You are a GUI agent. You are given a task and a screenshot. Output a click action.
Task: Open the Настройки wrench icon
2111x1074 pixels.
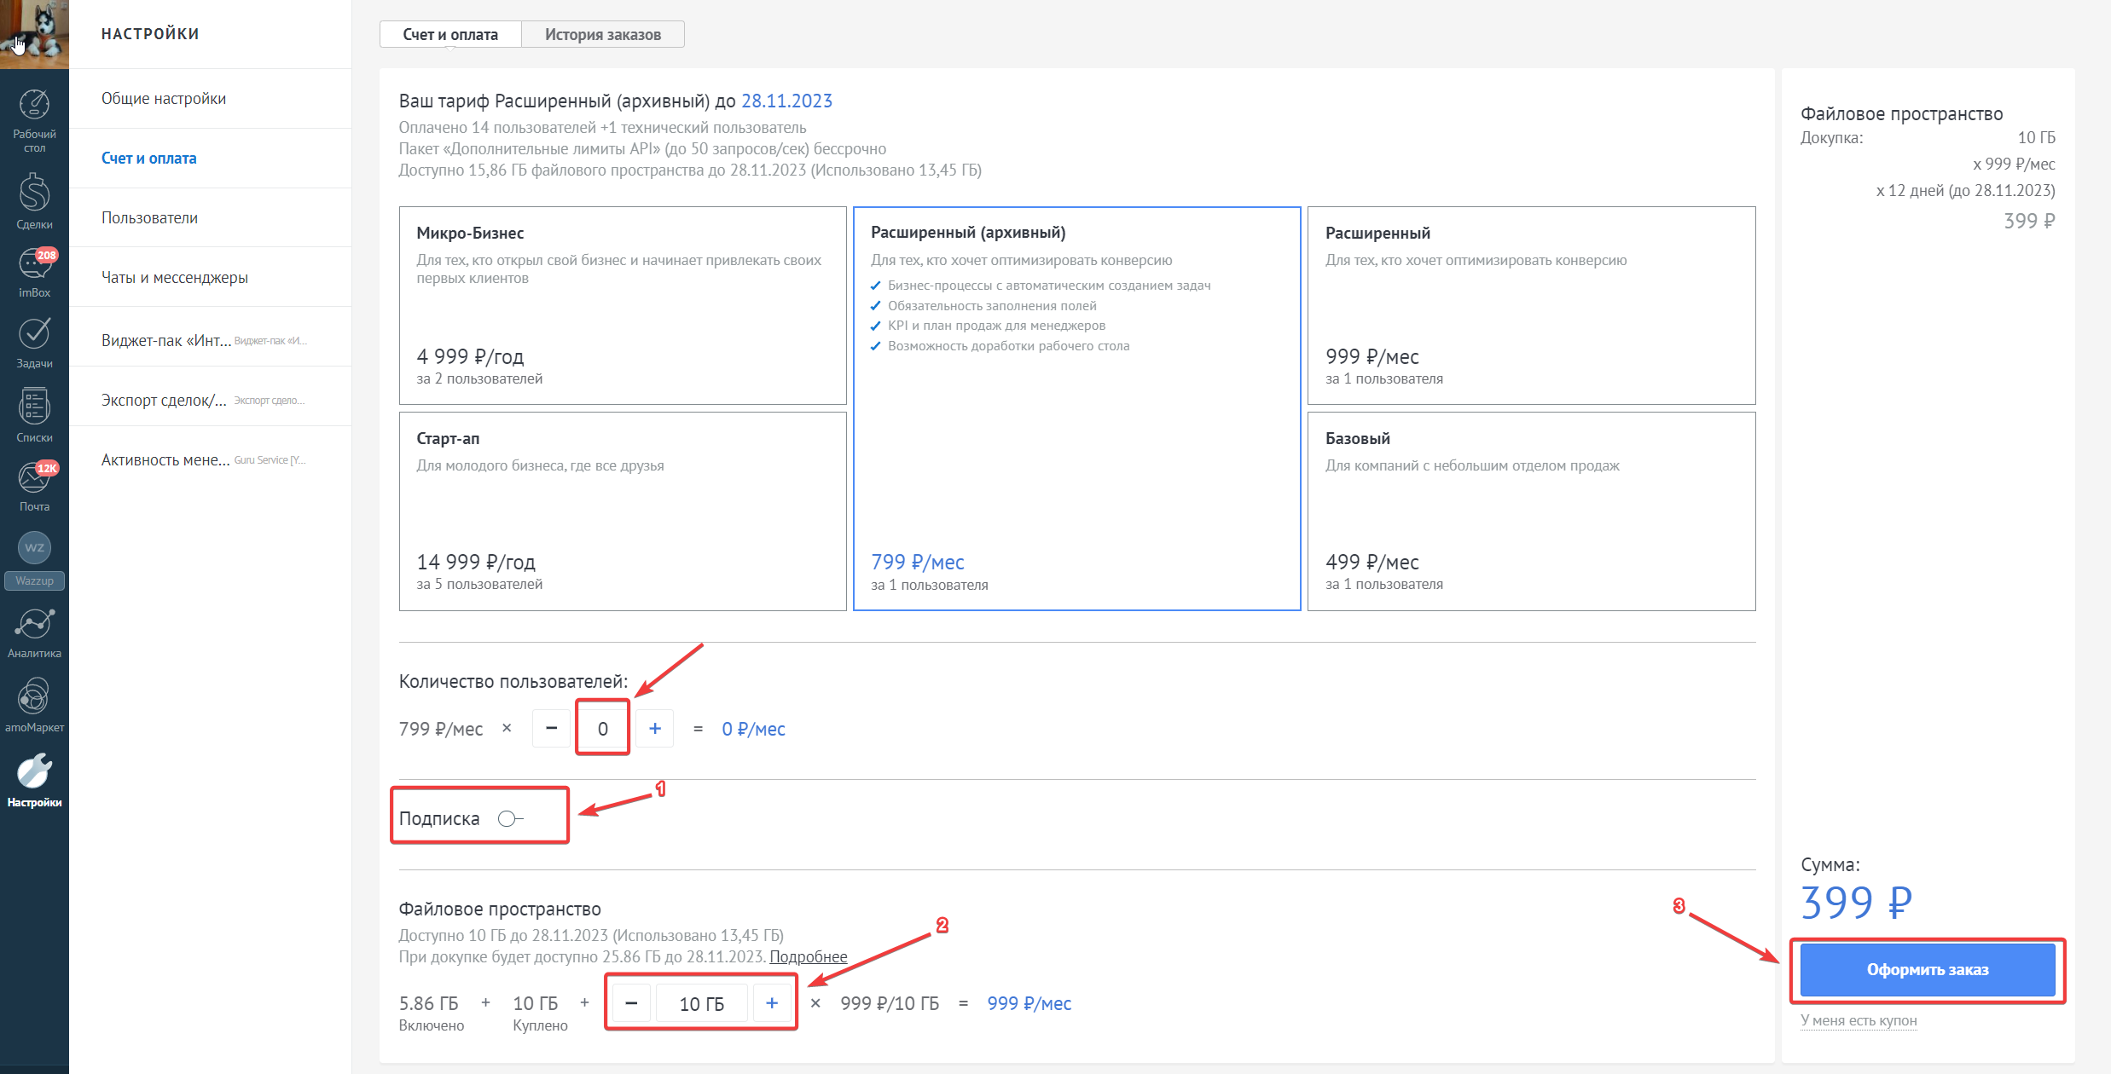[34, 780]
